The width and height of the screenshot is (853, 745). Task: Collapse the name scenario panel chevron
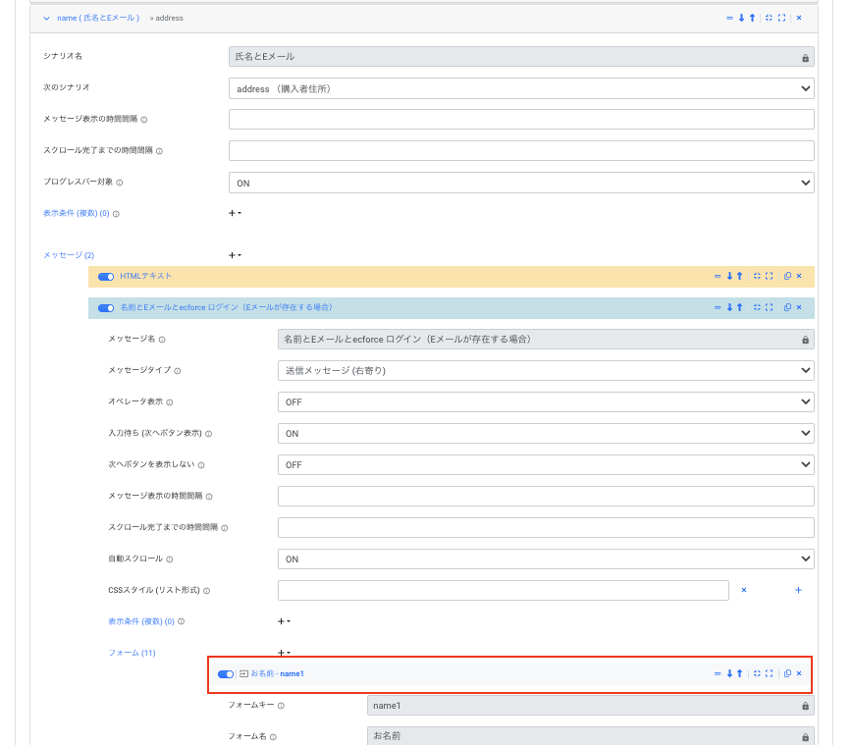(x=46, y=18)
